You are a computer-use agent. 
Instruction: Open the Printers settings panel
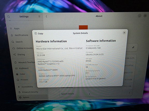point(24,80)
